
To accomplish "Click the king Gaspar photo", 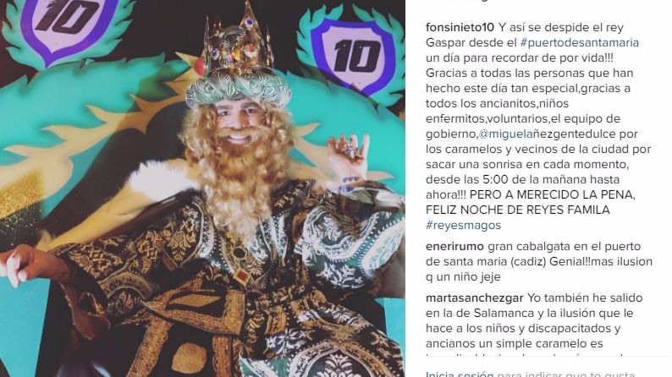I will click(x=202, y=188).
